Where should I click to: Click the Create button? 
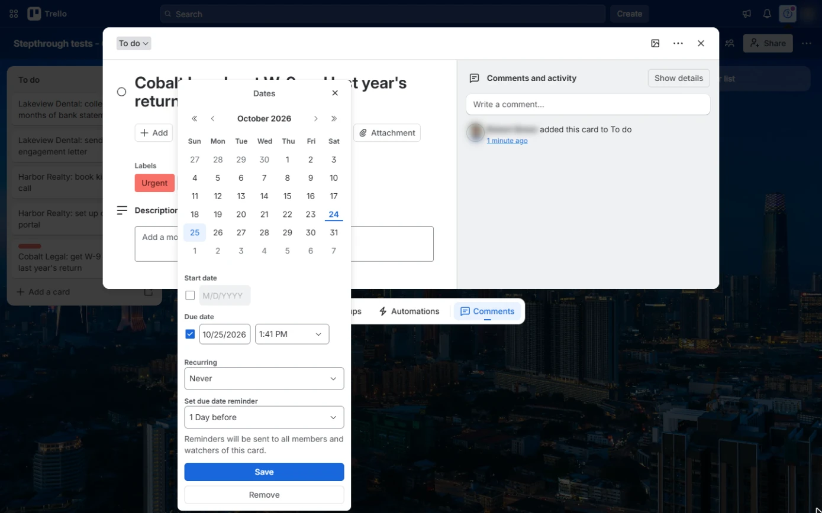coord(629,14)
